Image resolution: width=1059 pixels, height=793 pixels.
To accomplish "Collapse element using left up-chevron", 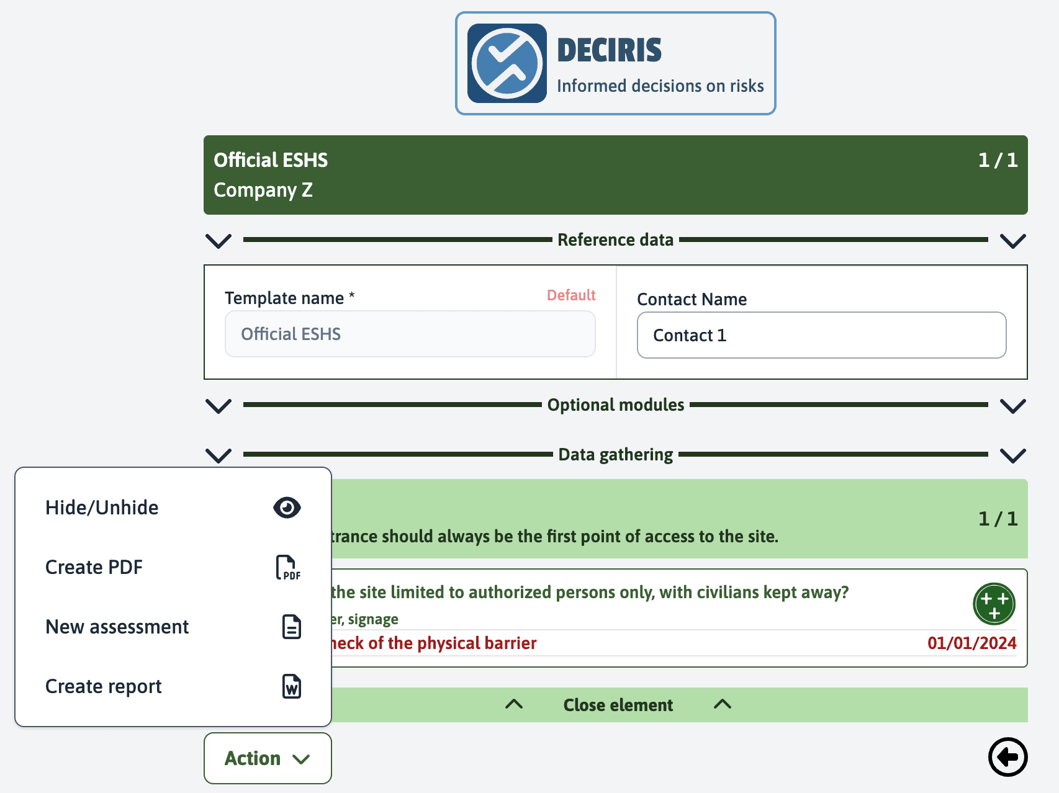I will point(514,704).
